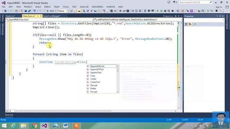Click the Save icon in the toolbar

(26, 11)
